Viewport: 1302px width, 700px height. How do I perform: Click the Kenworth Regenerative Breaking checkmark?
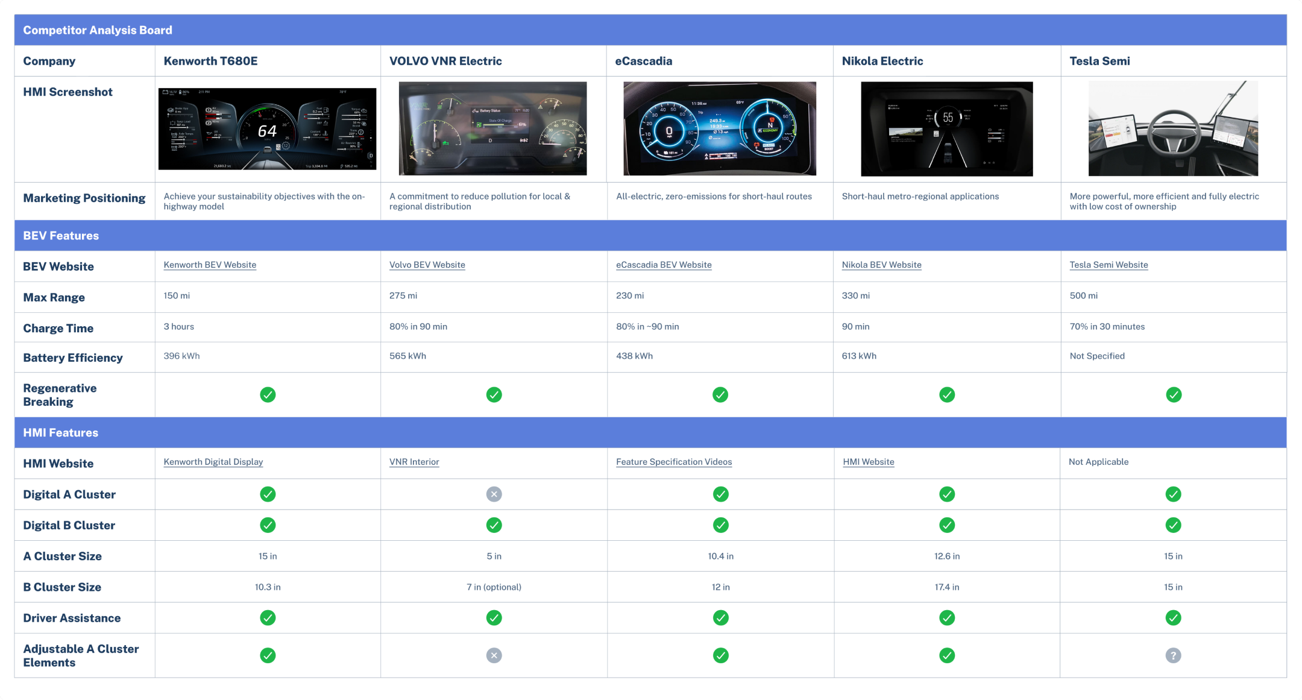click(x=267, y=394)
